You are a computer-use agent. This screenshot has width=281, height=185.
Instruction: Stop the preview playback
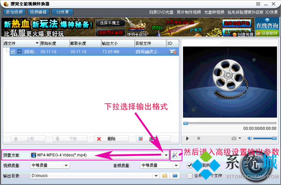199,138
